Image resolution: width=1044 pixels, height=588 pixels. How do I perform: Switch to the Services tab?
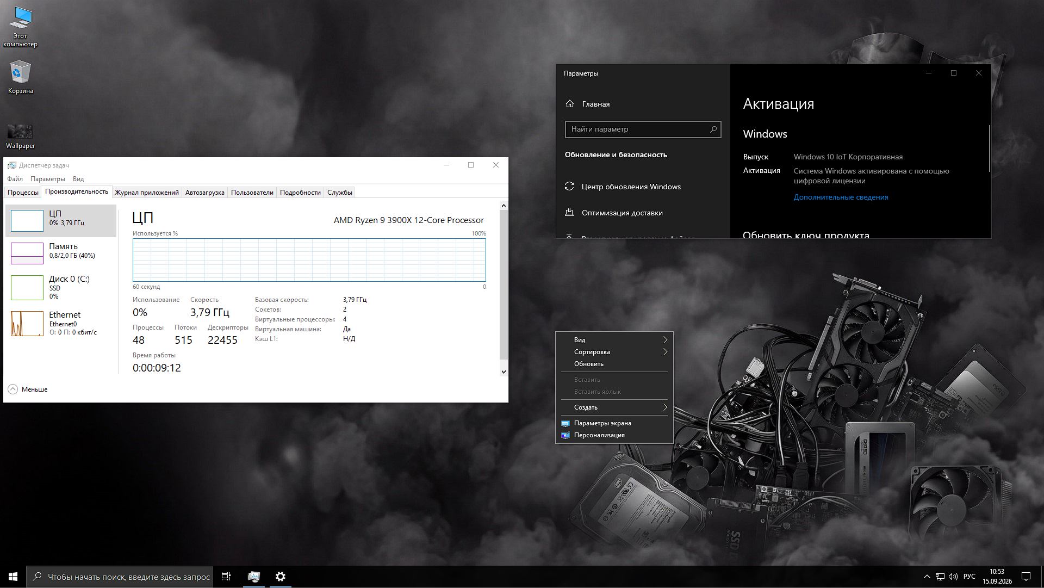[340, 193]
